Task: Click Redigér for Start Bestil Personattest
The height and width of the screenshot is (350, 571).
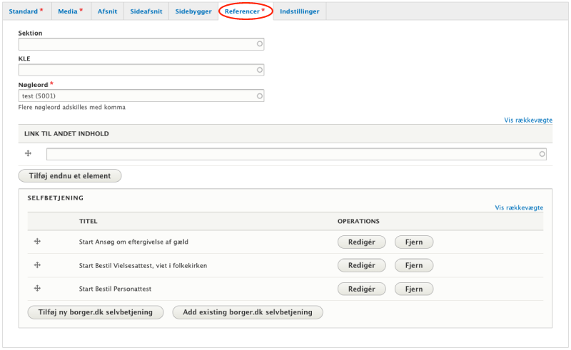Action: 361,289
